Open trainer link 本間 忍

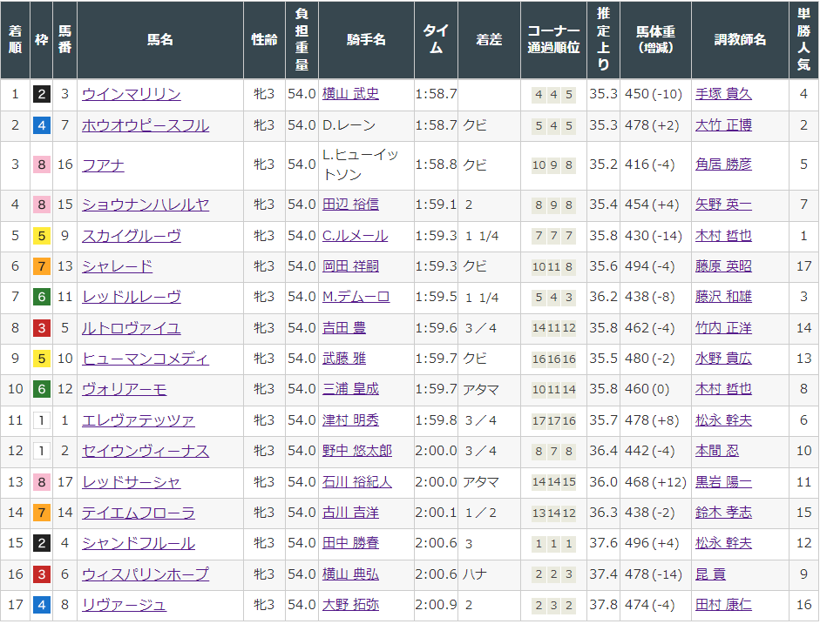tap(717, 451)
